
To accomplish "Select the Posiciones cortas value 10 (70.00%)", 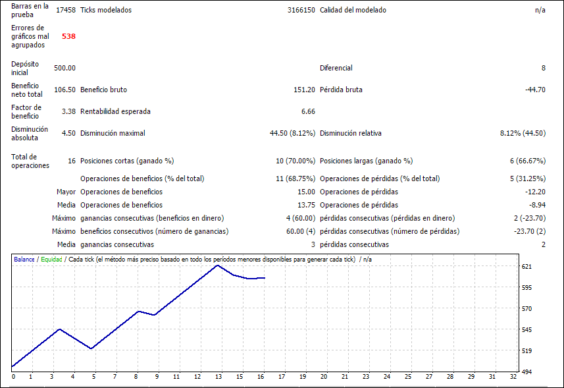I will pos(295,161).
